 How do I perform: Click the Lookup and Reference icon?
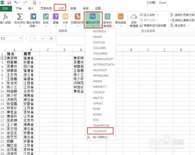tap(93, 17)
